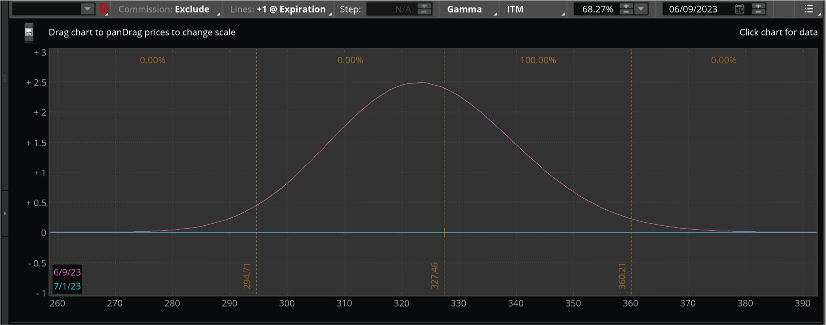Click the 390 price axis label
The height and width of the screenshot is (325, 826).
(x=803, y=303)
